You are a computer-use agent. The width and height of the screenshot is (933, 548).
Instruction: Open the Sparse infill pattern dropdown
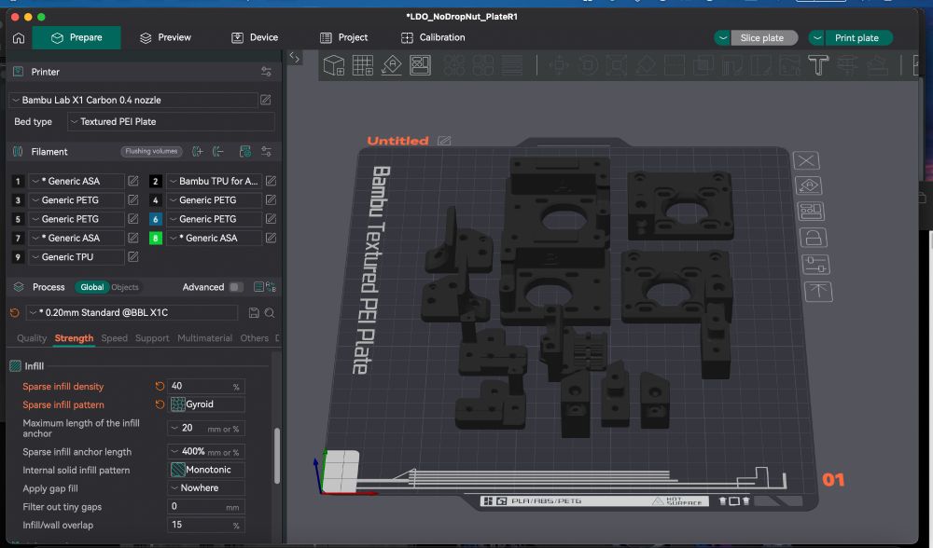pos(206,404)
